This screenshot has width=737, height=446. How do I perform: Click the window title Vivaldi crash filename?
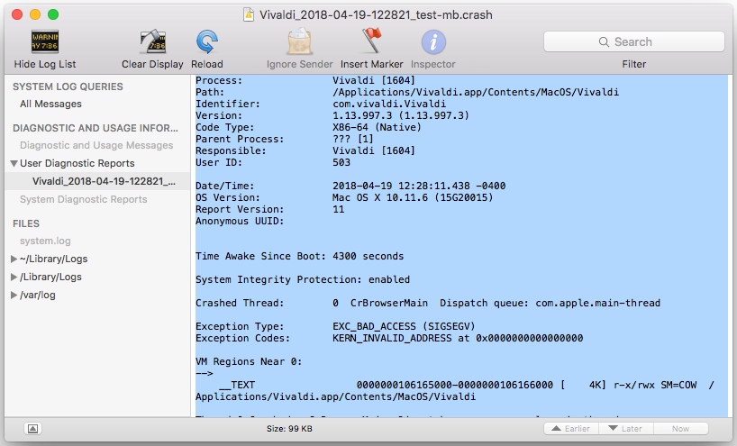click(x=376, y=15)
